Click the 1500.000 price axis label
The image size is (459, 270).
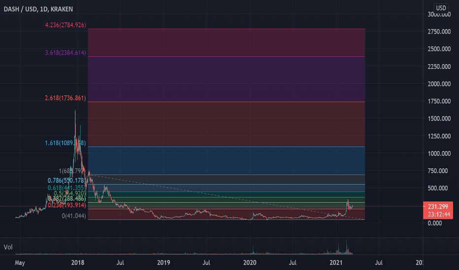tap(439, 118)
